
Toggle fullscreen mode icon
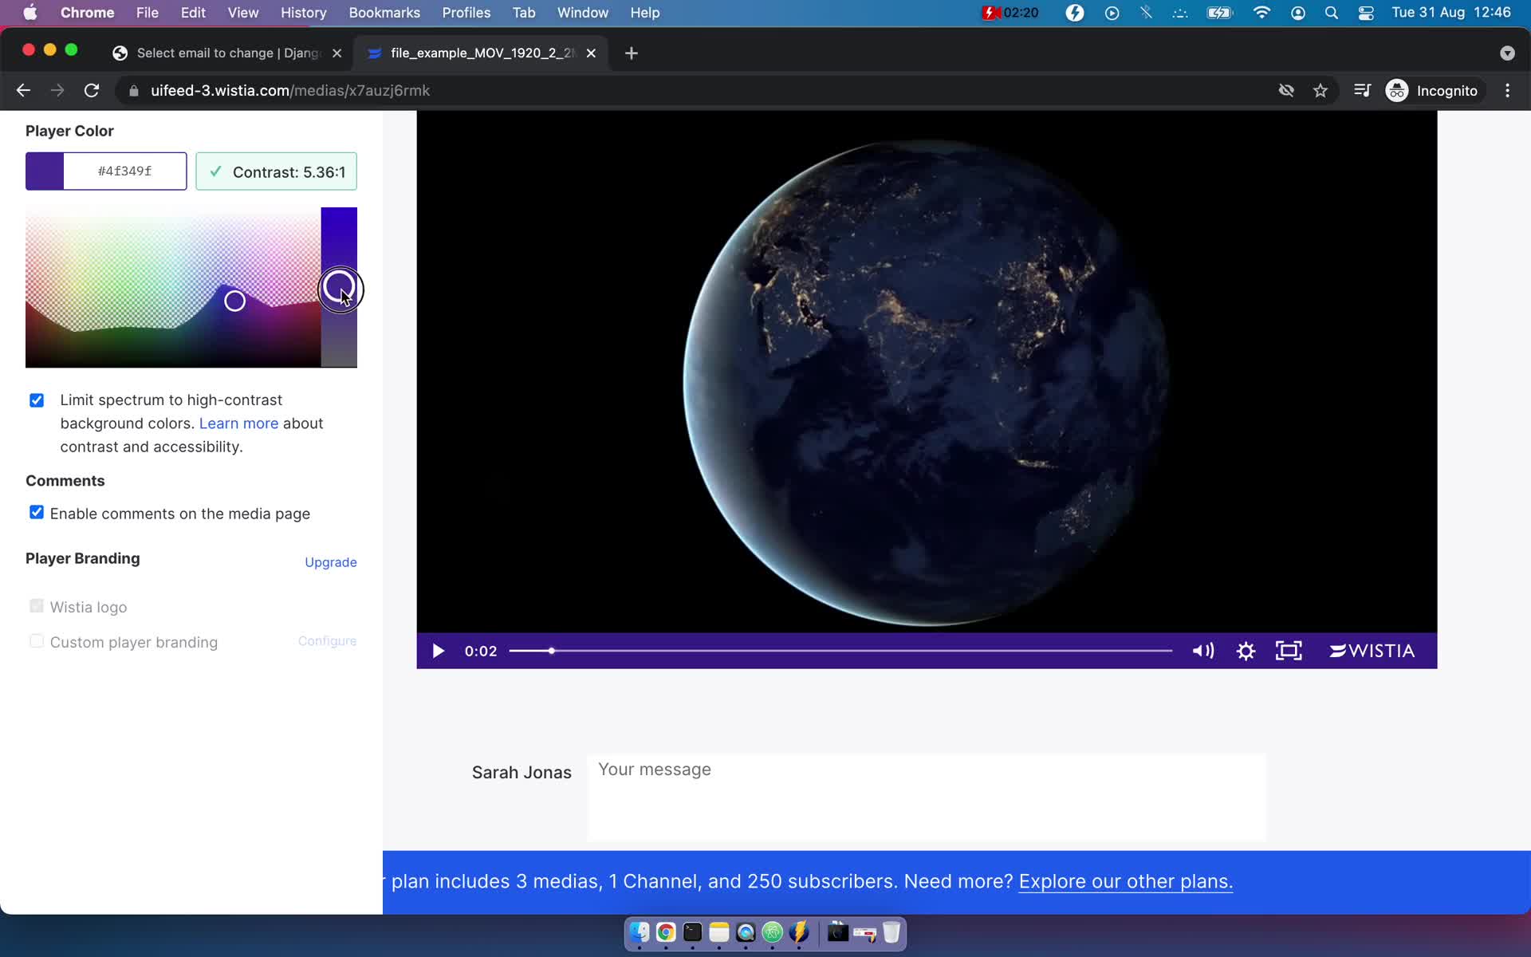tap(1289, 649)
